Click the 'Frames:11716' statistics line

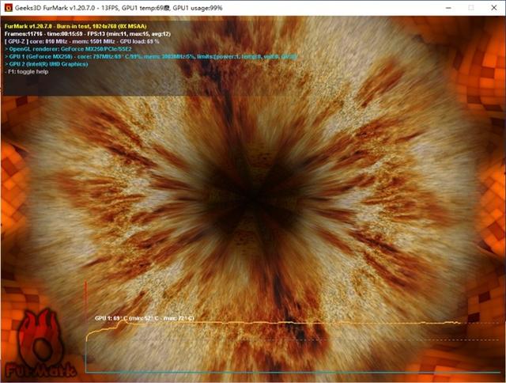click(88, 33)
